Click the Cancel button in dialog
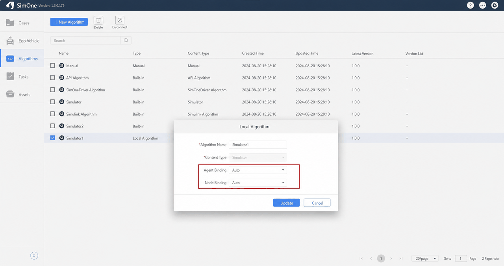This screenshot has width=504, height=266. point(317,203)
